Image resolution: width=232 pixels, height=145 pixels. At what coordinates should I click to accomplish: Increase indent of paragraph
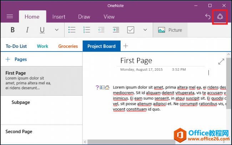coord(116,30)
